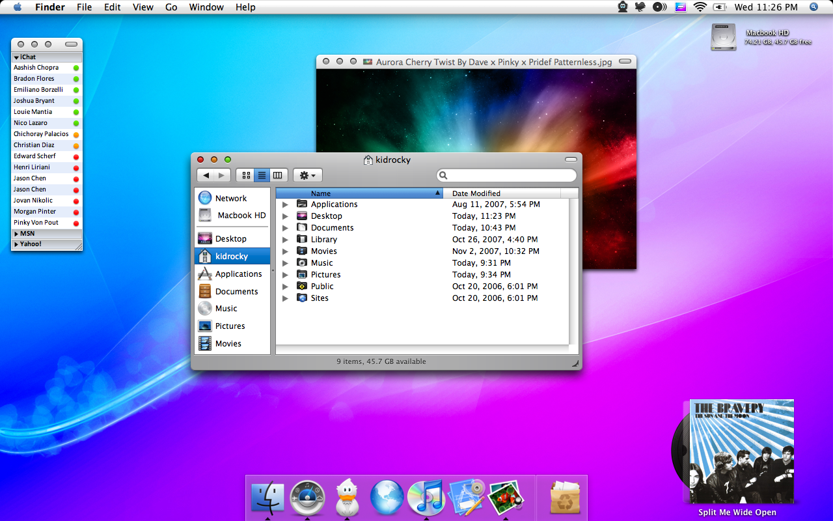This screenshot has height=521, width=833.
Task: Switch Finder to icon view
Action: click(245, 175)
